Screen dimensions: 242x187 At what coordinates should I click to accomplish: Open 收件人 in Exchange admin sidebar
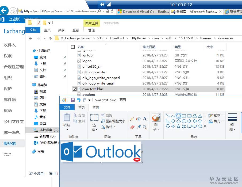[10, 45]
